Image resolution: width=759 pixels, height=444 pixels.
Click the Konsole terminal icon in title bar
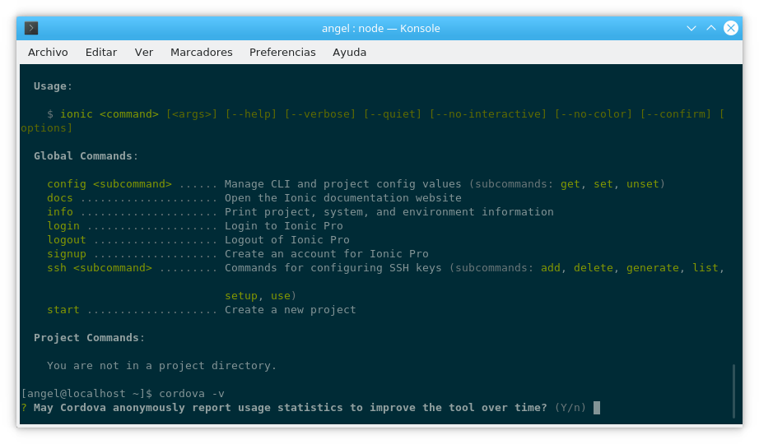31,28
